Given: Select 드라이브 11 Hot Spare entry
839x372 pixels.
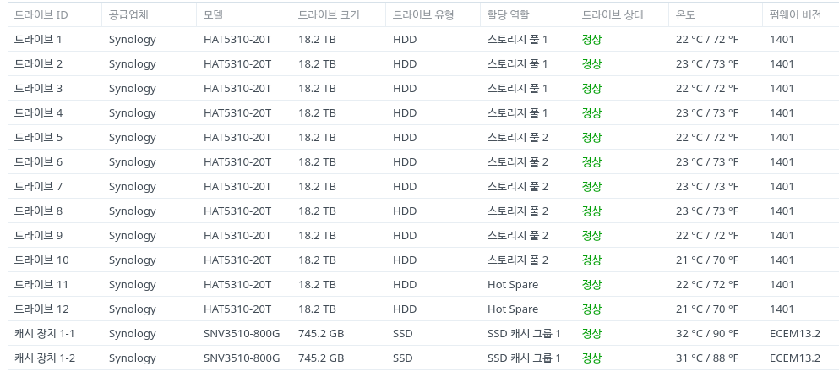Looking at the screenshot, I should [x=513, y=285].
